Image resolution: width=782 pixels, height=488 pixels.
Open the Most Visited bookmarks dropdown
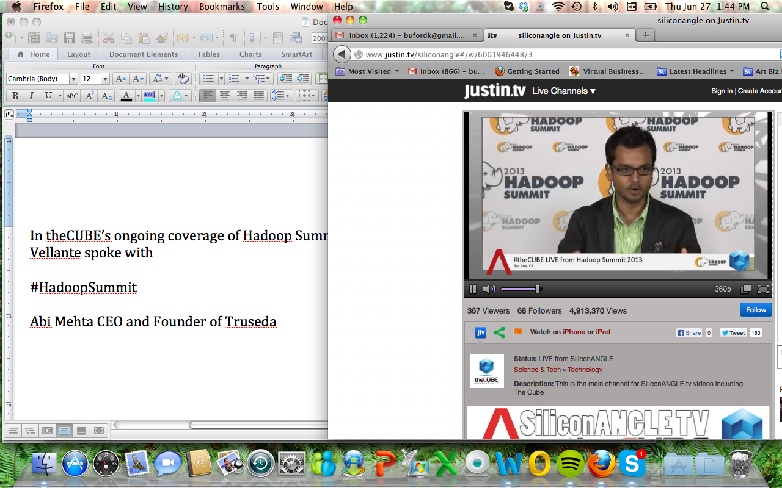[x=368, y=71]
